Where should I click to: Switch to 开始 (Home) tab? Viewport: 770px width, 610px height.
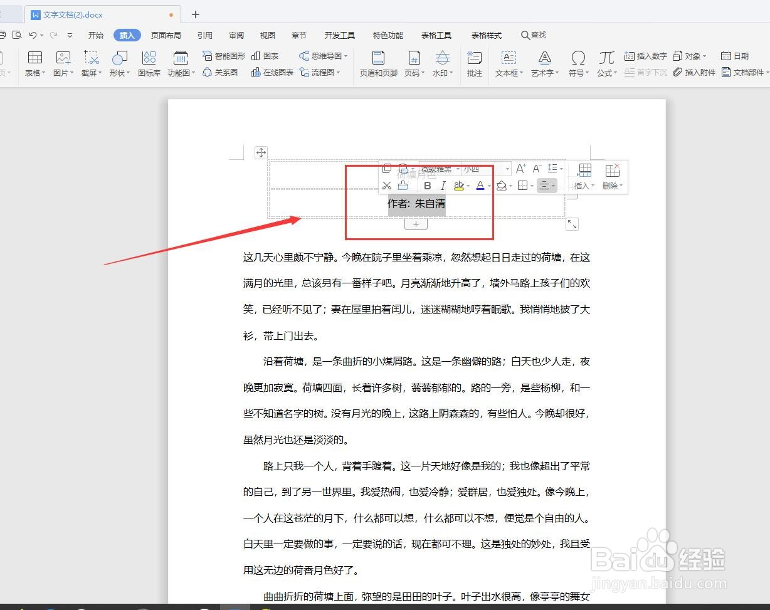[96, 35]
